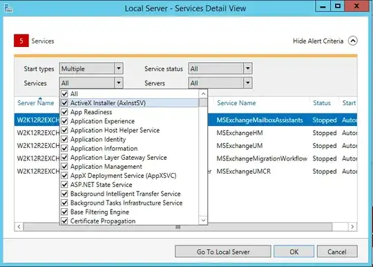
Task: Uncheck App Readiness checkbox
Action: (64, 112)
